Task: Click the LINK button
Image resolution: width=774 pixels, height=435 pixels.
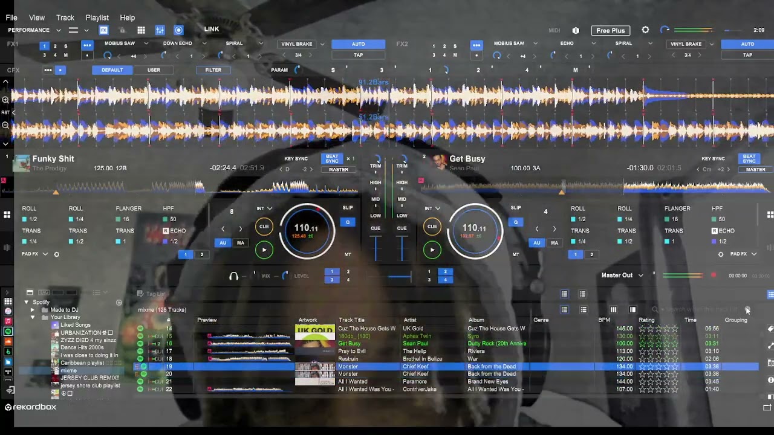Action: coord(212,29)
